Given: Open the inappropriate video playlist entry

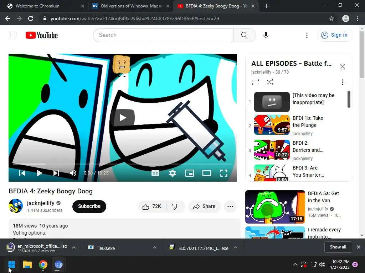Looking at the screenshot, I should pyautogui.click(x=299, y=102).
